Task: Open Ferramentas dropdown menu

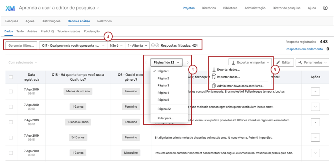Action: tap(312, 63)
